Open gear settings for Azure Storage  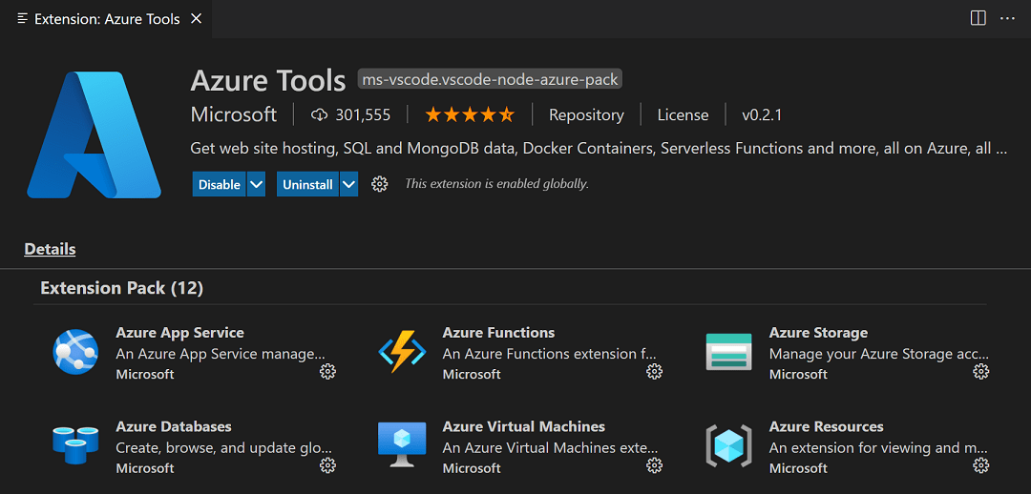coord(980,372)
